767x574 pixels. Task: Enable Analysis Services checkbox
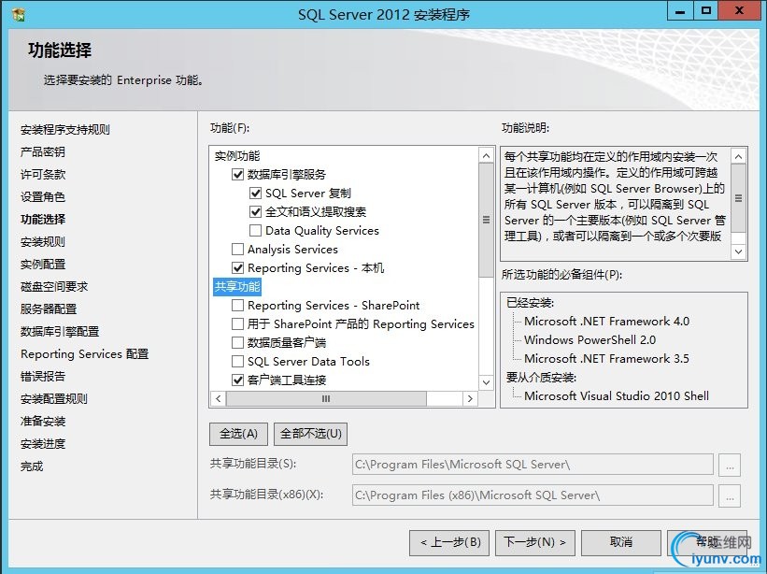click(237, 249)
